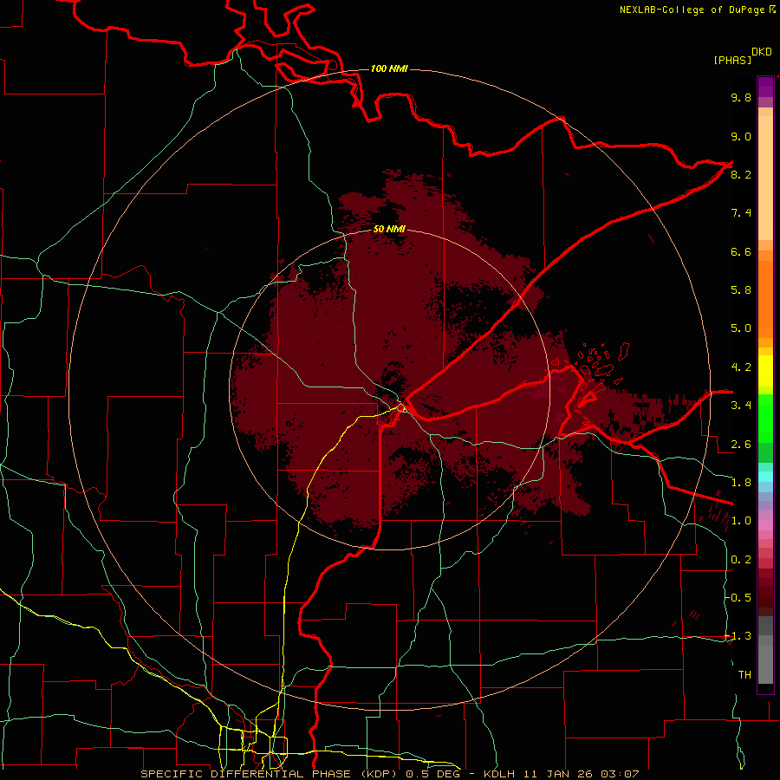Click the 9.0 scale value
The image size is (780, 780).
pos(741,136)
